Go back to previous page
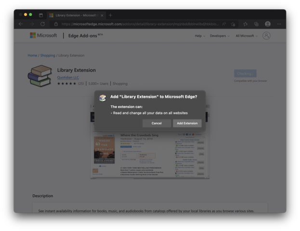The image size is (300, 231). point(21,24)
